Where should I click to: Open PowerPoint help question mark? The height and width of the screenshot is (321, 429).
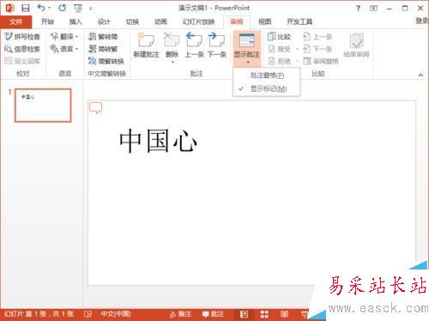[358, 8]
